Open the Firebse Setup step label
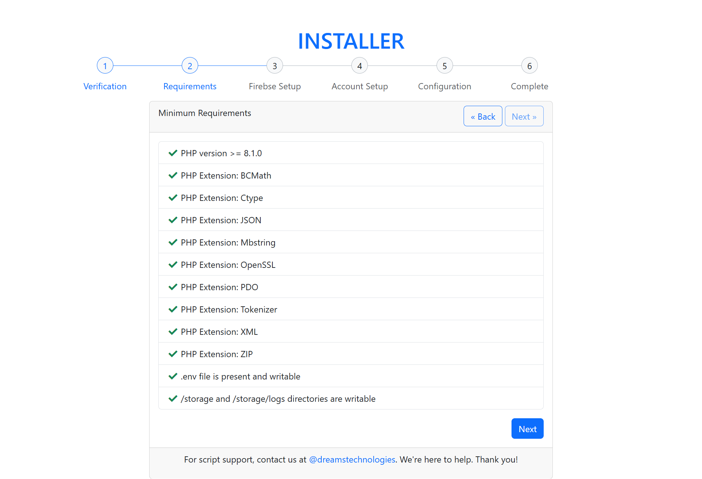702x479 pixels. click(x=275, y=86)
